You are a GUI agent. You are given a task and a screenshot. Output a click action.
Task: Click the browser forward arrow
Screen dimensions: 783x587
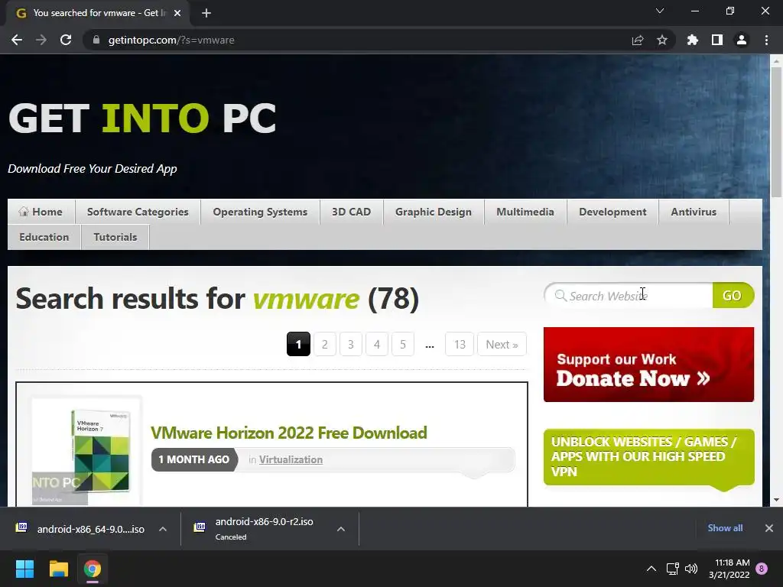pyautogui.click(x=41, y=40)
